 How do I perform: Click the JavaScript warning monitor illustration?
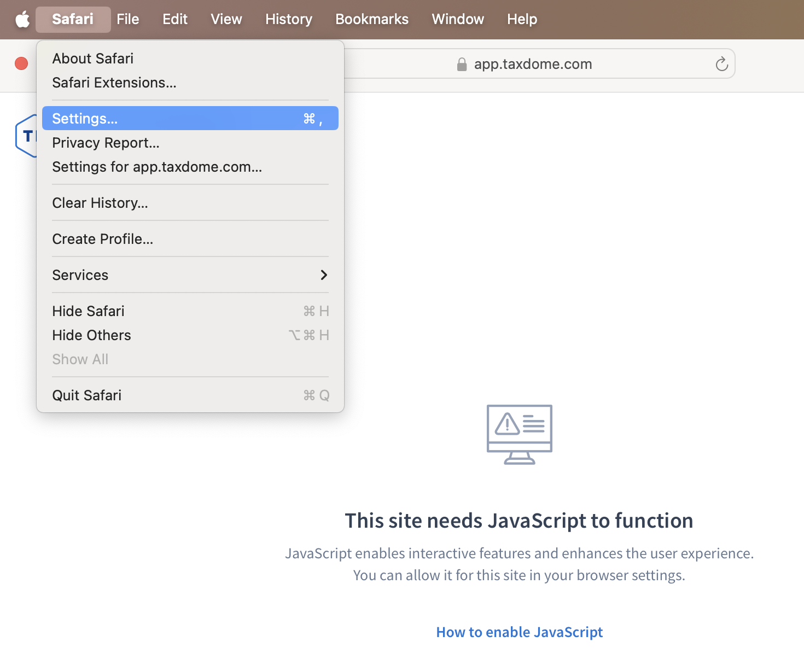(519, 434)
